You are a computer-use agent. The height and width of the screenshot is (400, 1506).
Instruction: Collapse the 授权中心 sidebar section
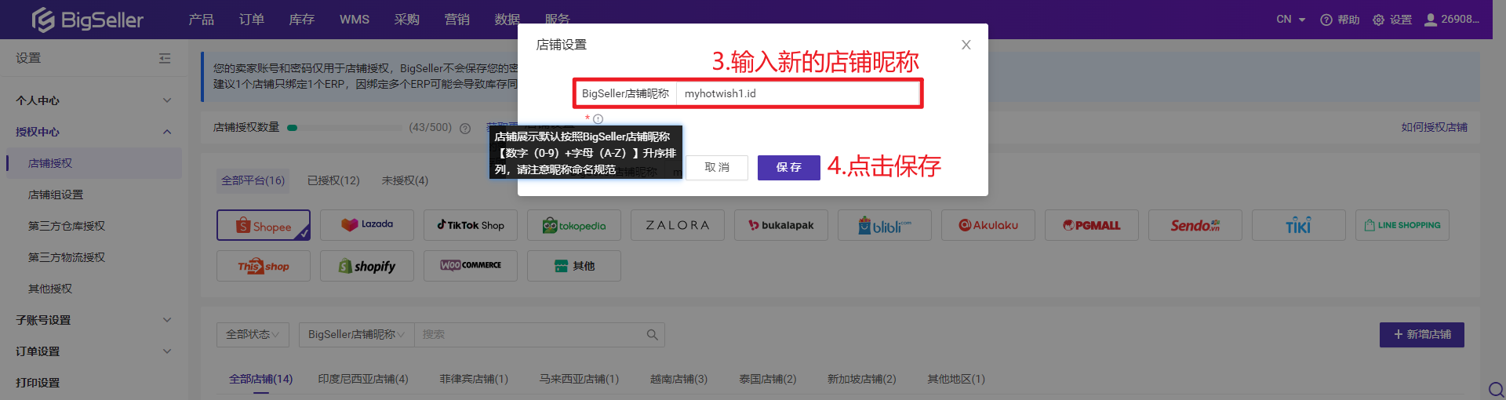(94, 132)
